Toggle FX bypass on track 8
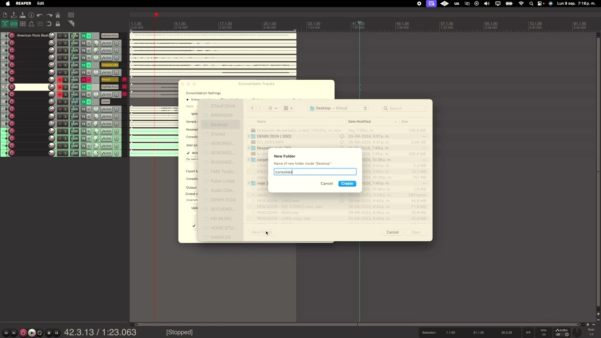 pos(89,87)
